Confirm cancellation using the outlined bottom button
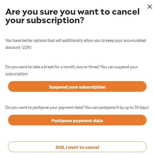 (x=77, y=147)
